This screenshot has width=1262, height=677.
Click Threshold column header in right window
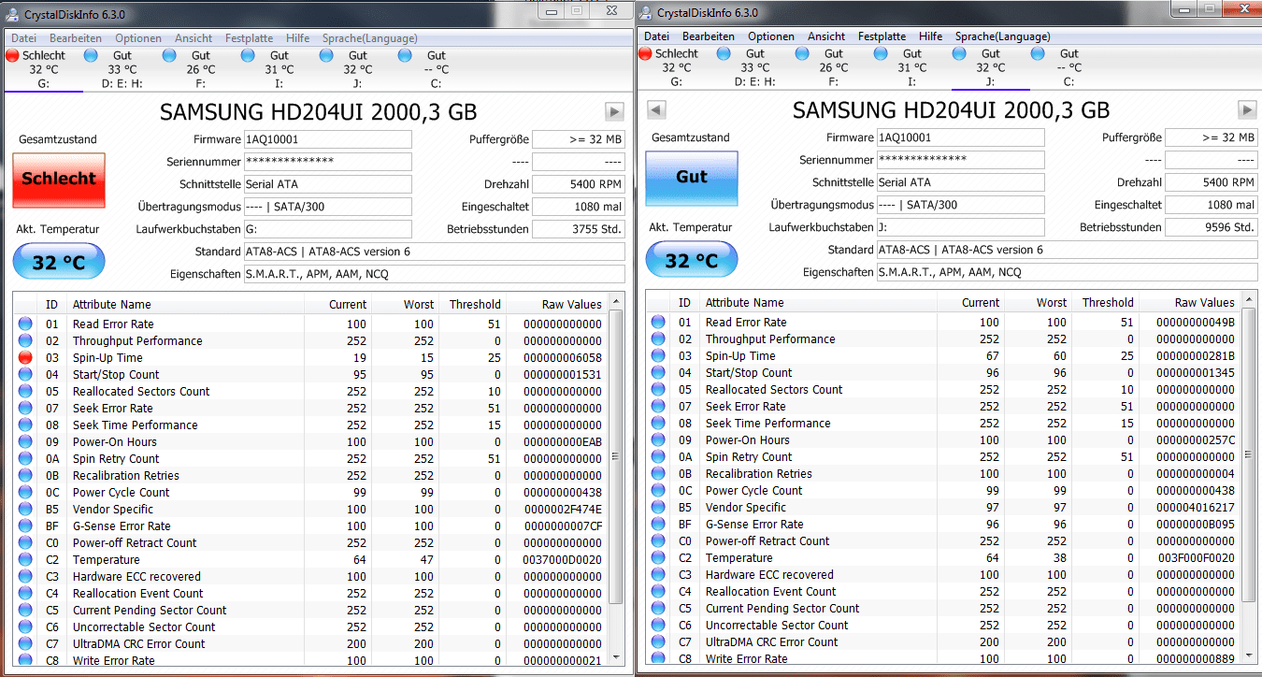click(1107, 302)
